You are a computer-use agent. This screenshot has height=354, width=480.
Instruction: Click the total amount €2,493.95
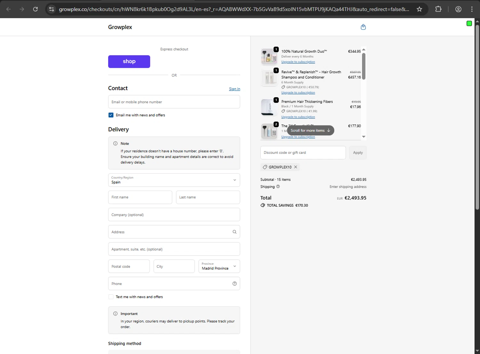tap(355, 198)
